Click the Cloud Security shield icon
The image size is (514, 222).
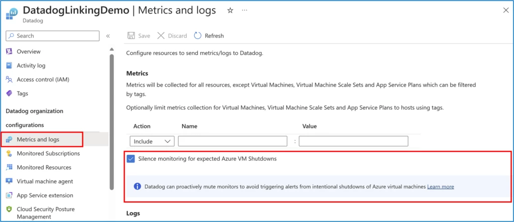[10, 209]
